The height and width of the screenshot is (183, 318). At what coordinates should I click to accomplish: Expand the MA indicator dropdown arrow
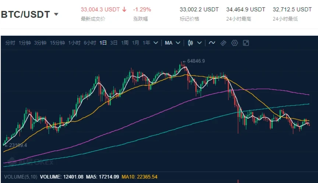coord(178,43)
